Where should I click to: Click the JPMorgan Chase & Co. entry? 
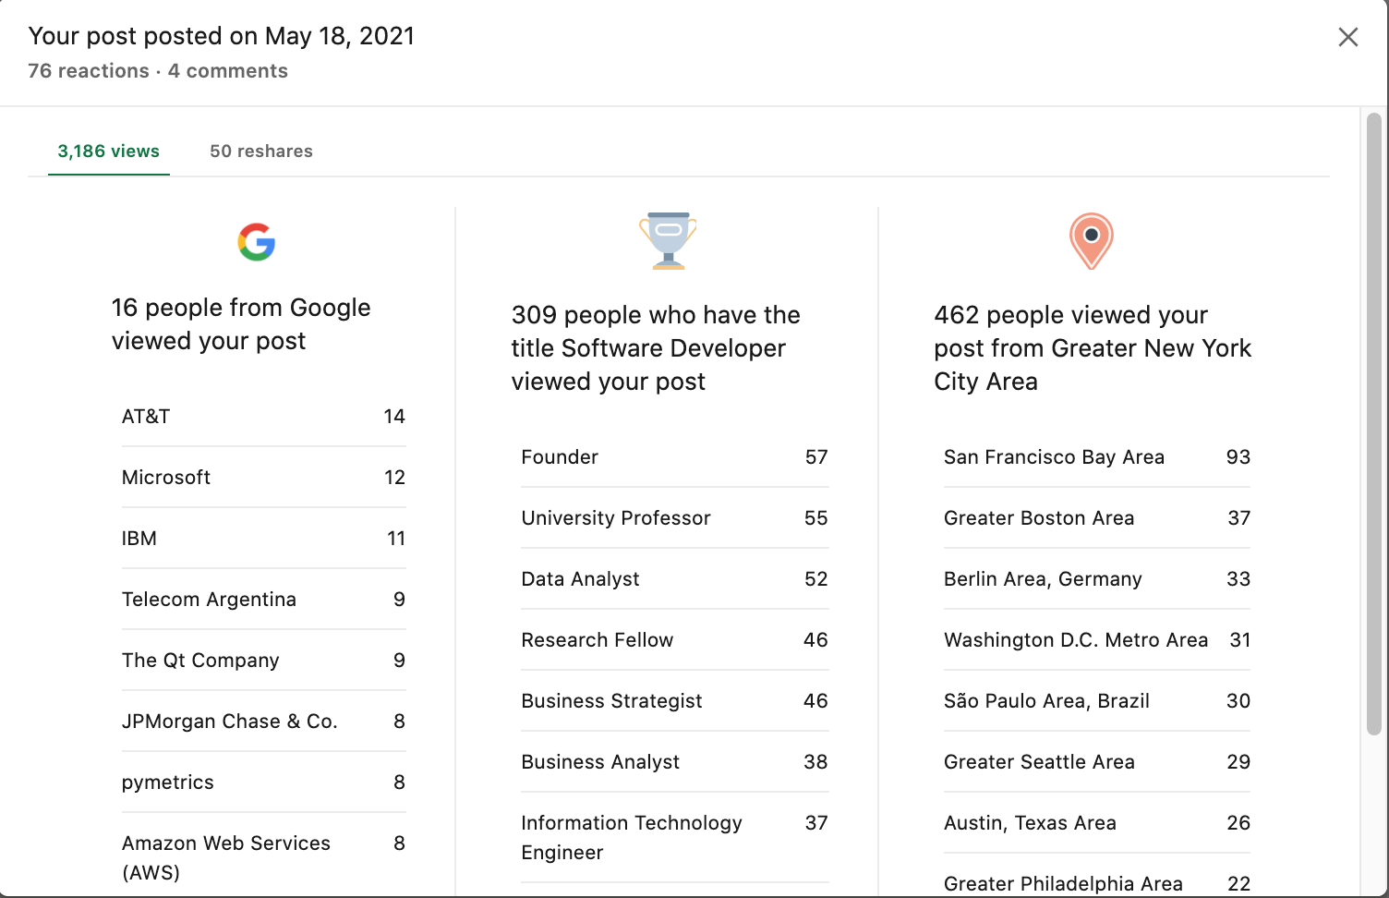[263, 722]
